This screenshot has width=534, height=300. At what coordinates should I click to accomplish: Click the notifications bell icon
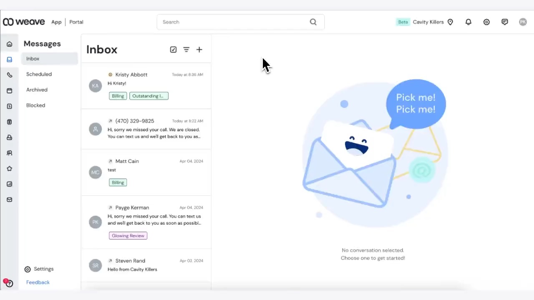click(468, 22)
